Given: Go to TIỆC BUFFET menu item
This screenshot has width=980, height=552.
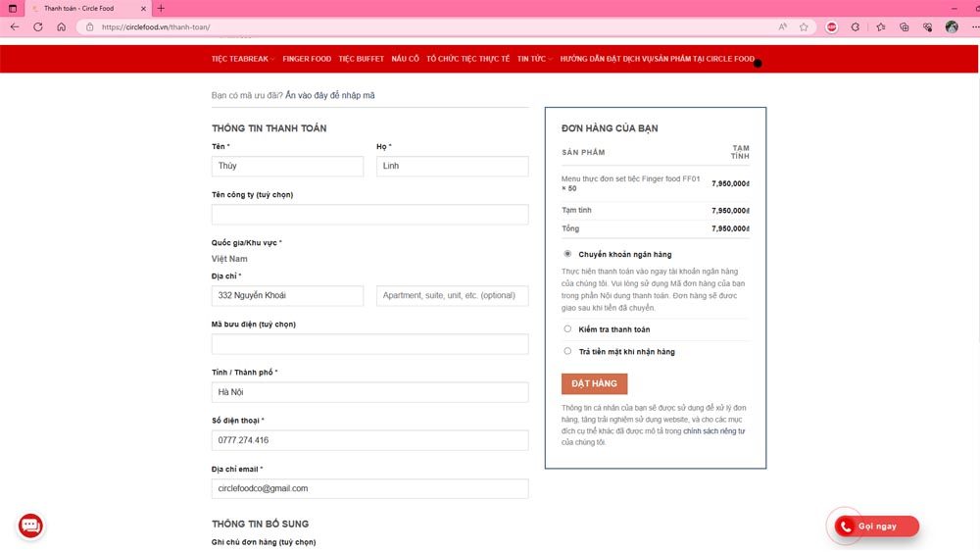Looking at the screenshot, I should 362,59.
